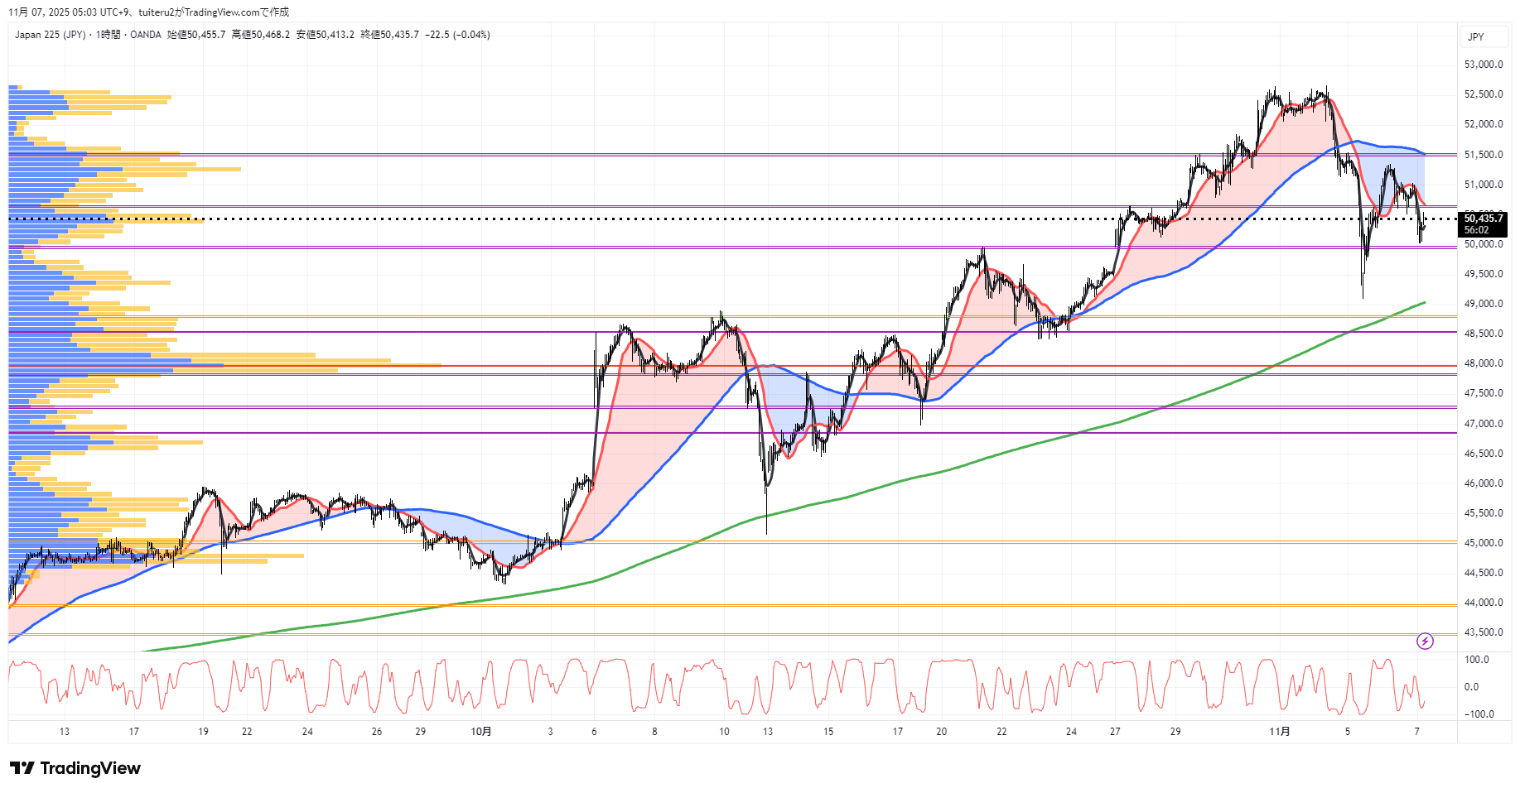The height and width of the screenshot is (793, 1520).
Task: Click the 11月 label on the time axis
Action: [x=1280, y=732]
